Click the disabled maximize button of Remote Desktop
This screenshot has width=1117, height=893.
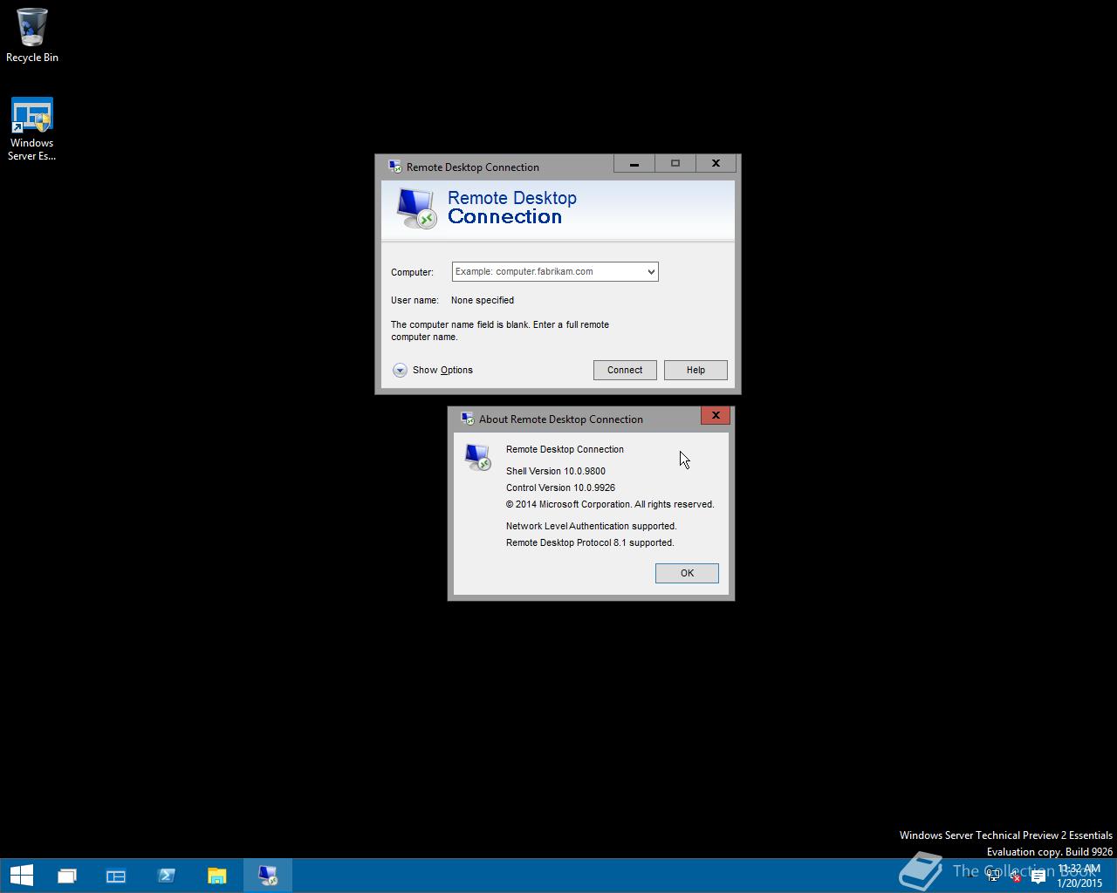675,163
